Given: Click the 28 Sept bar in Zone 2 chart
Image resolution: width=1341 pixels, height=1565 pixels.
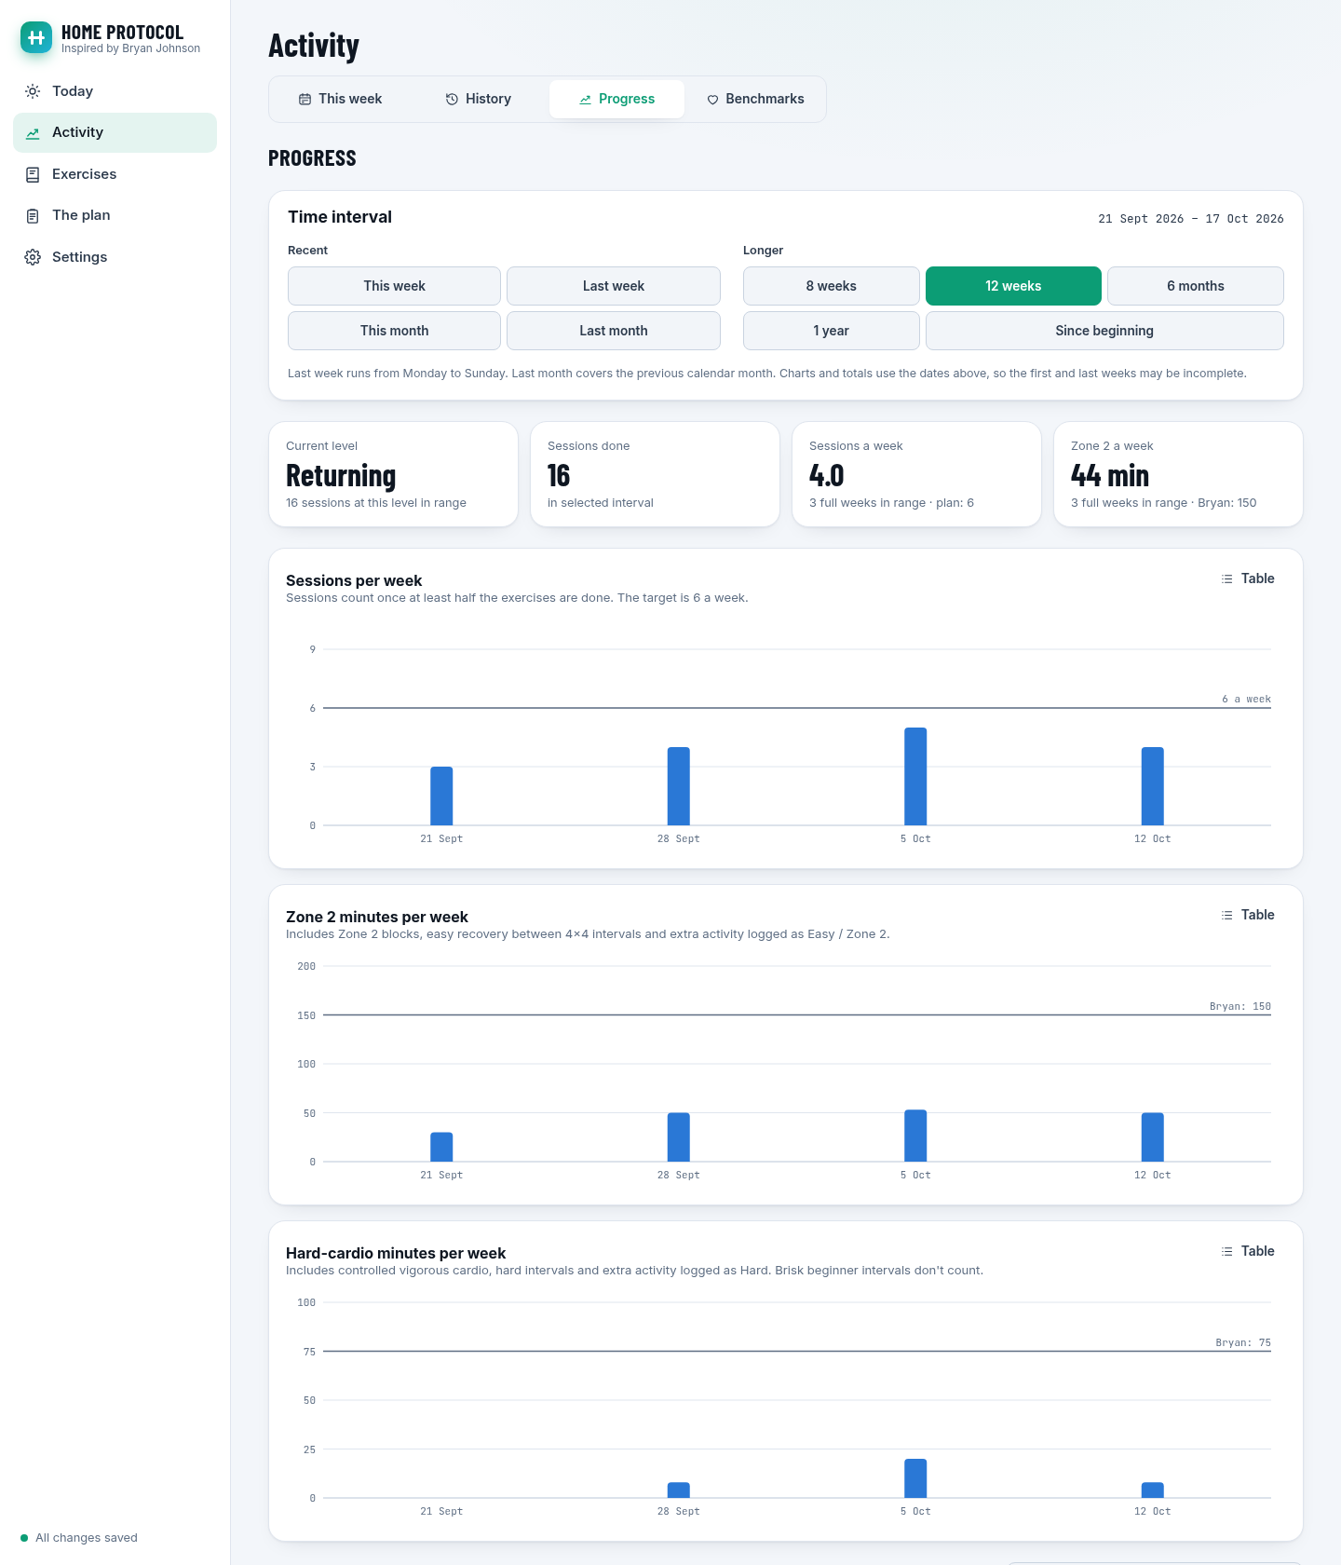Looking at the screenshot, I should [679, 1137].
